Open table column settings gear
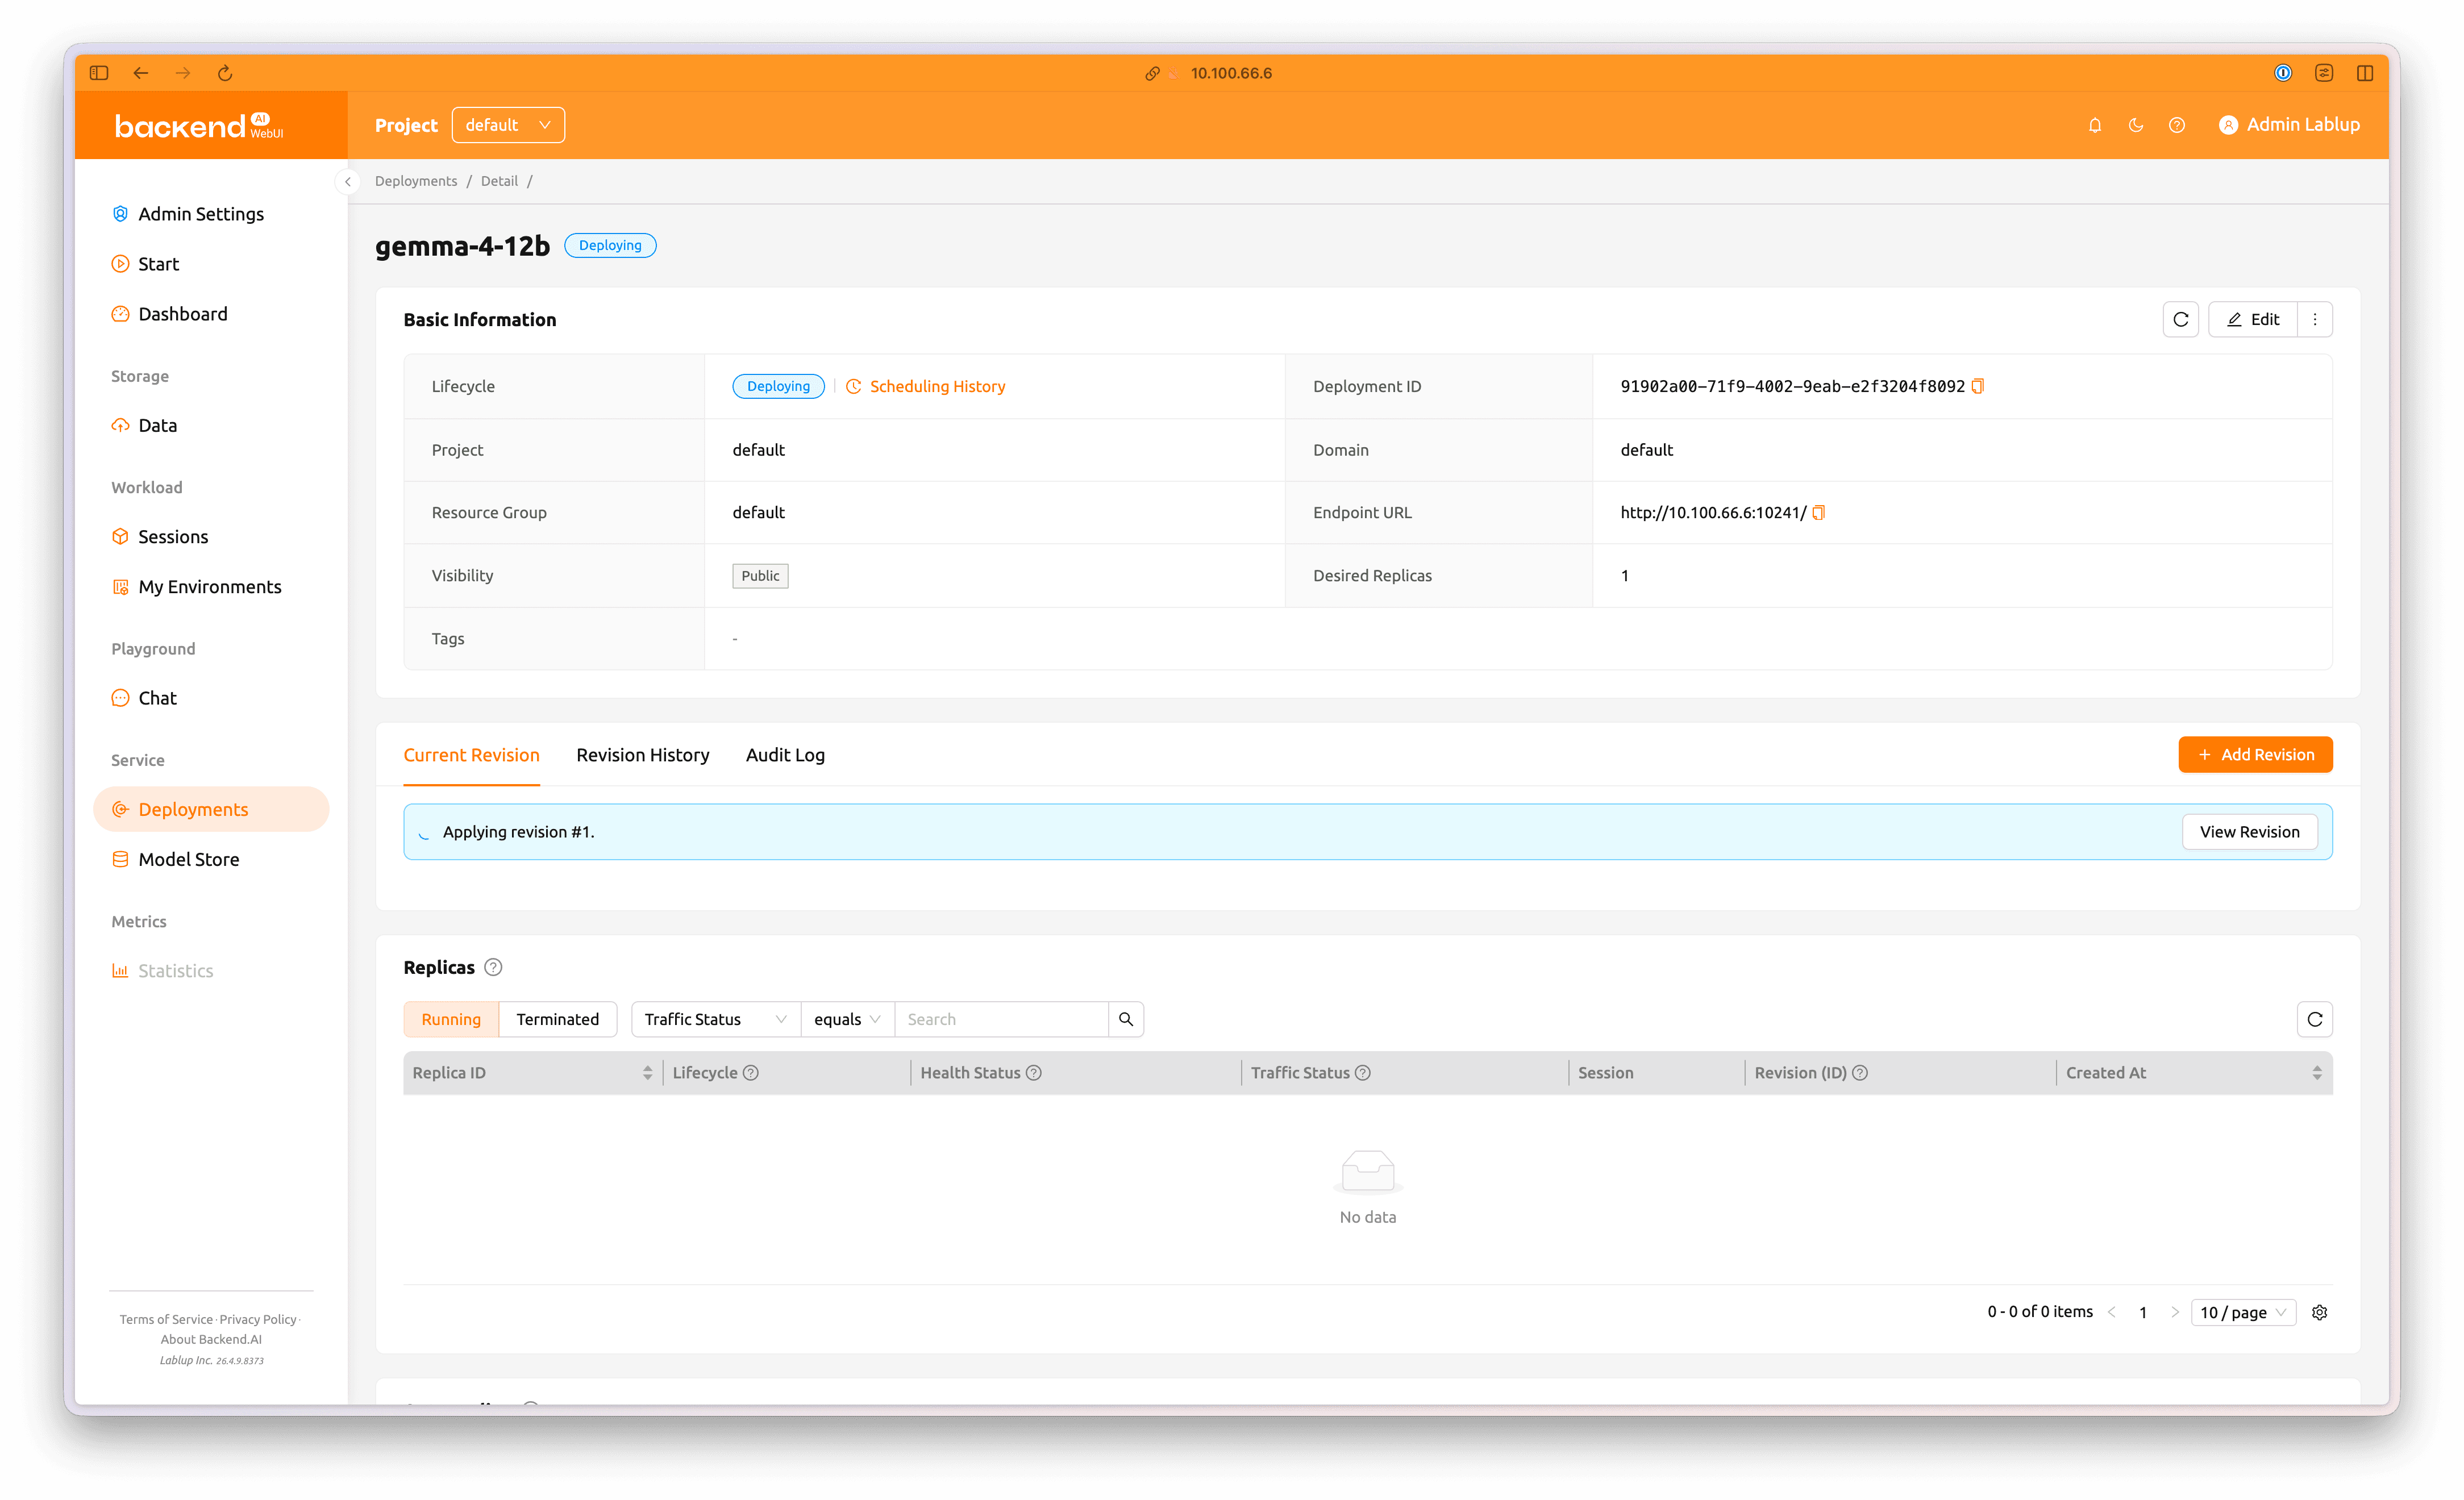 (x=2320, y=1312)
